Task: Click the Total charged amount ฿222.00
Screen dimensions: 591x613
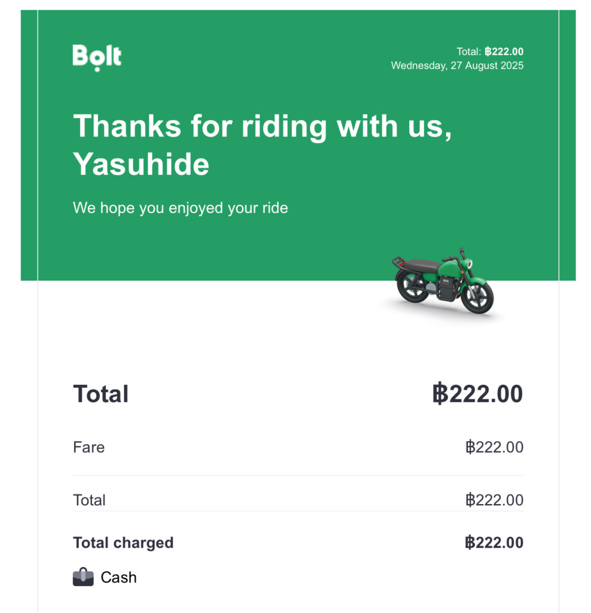Action: 494,542
